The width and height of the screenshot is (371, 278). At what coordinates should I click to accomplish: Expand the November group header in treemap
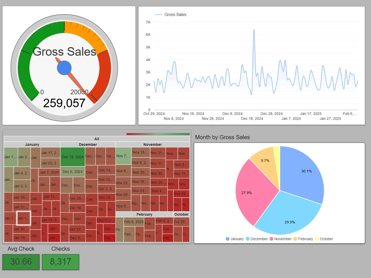coord(153,145)
